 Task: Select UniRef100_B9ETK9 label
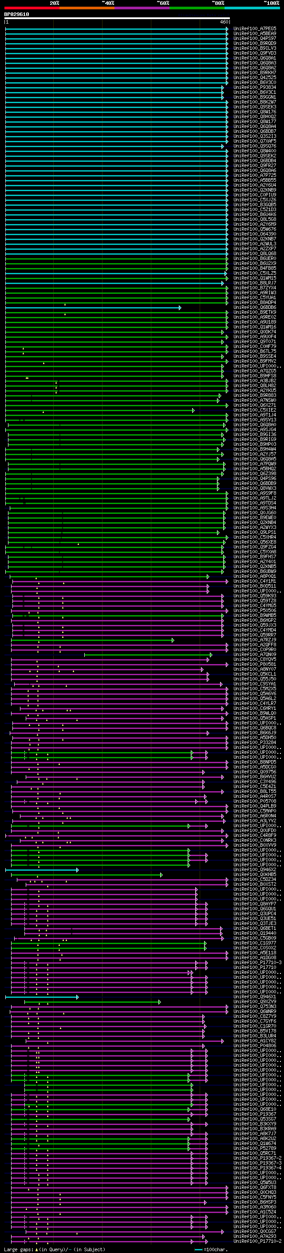click(x=255, y=313)
